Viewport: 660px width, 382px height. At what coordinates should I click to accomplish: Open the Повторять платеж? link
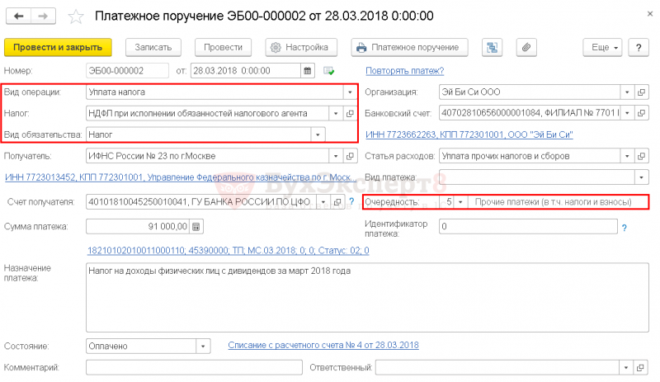tap(404, 71)
